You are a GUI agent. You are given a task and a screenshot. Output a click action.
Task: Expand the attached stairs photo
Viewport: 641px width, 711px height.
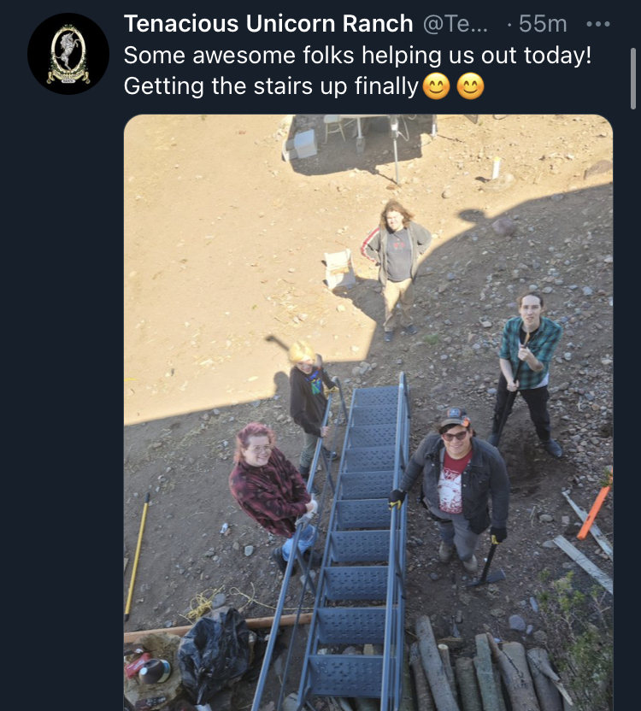368,413
